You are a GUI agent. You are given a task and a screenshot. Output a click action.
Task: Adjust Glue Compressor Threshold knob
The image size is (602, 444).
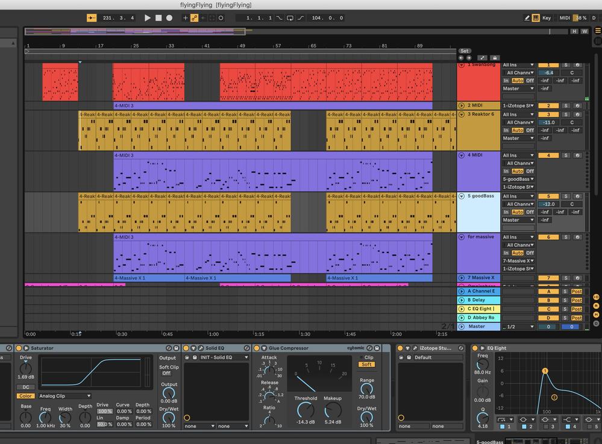306,410
